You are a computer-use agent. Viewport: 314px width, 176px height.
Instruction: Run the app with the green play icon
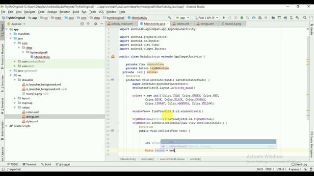pyautogui.click(x=224, y=18)
